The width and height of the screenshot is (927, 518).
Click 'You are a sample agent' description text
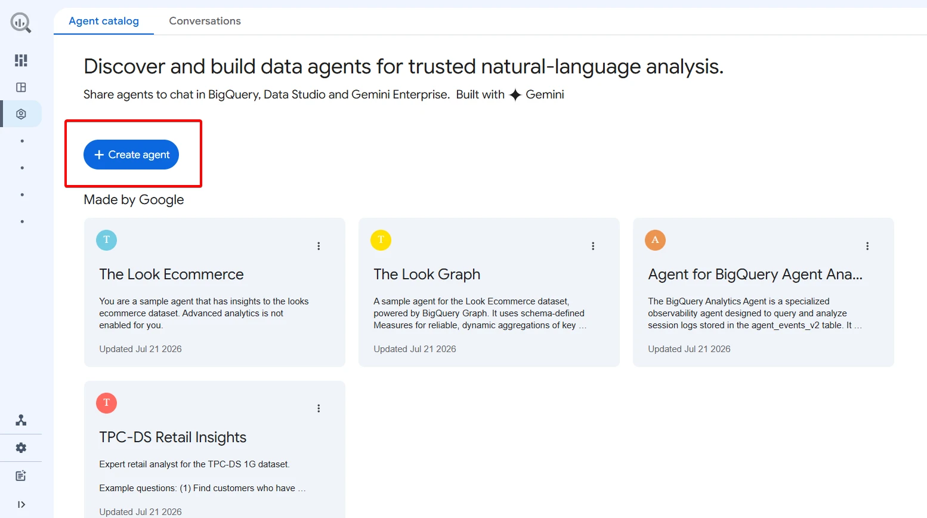204,313
